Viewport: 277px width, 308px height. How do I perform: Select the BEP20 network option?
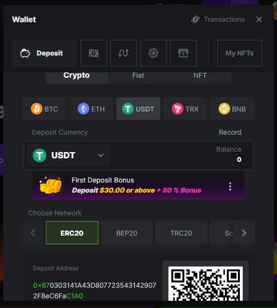(127, 233)
